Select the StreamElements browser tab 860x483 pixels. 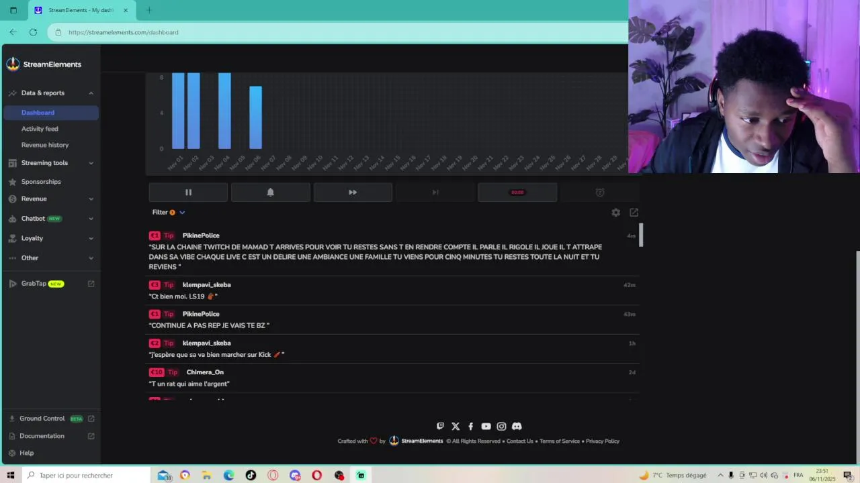point(81,10)
